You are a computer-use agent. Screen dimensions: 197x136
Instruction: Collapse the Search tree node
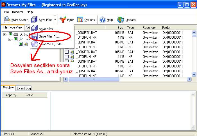click(x=10, y=39)
